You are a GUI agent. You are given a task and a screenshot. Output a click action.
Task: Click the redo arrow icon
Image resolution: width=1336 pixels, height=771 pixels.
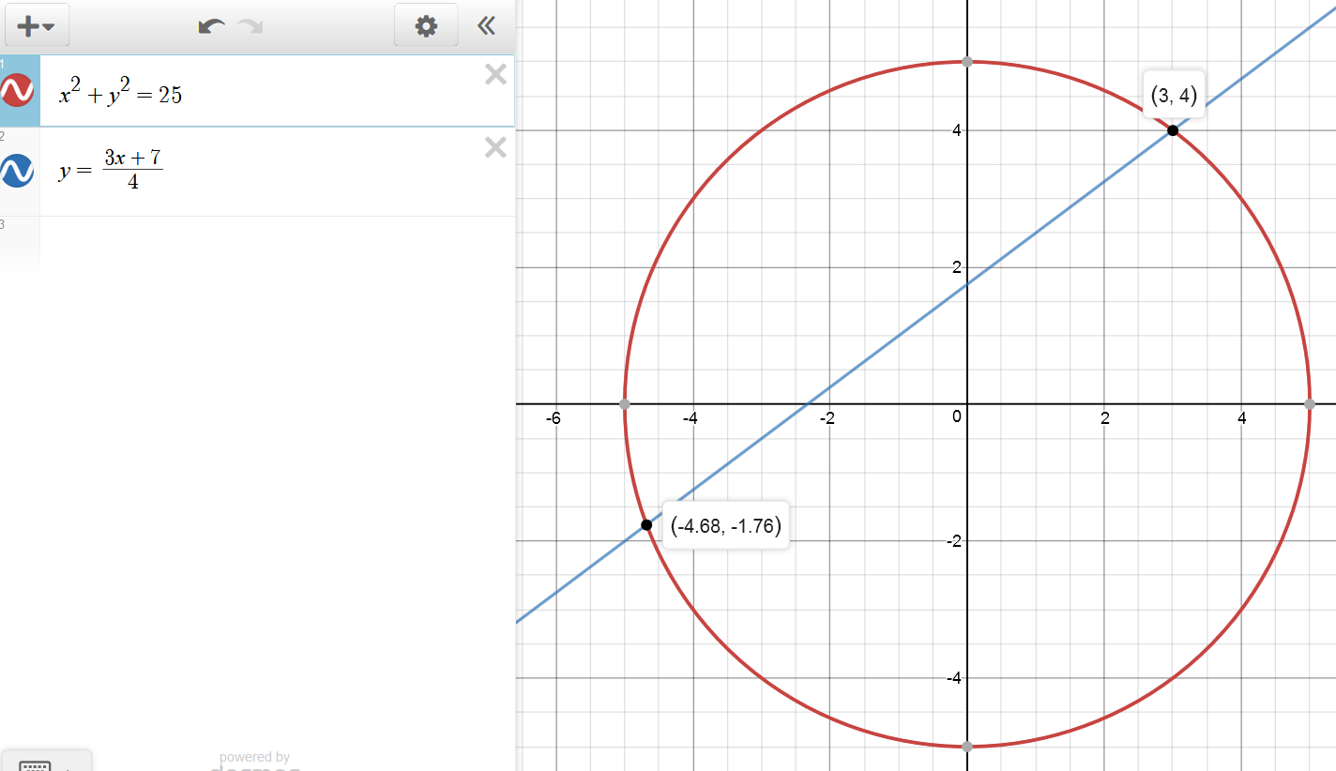tap(250, 26)
